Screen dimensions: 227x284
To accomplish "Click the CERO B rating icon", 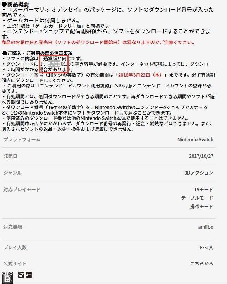I will [x=7, y=277].
